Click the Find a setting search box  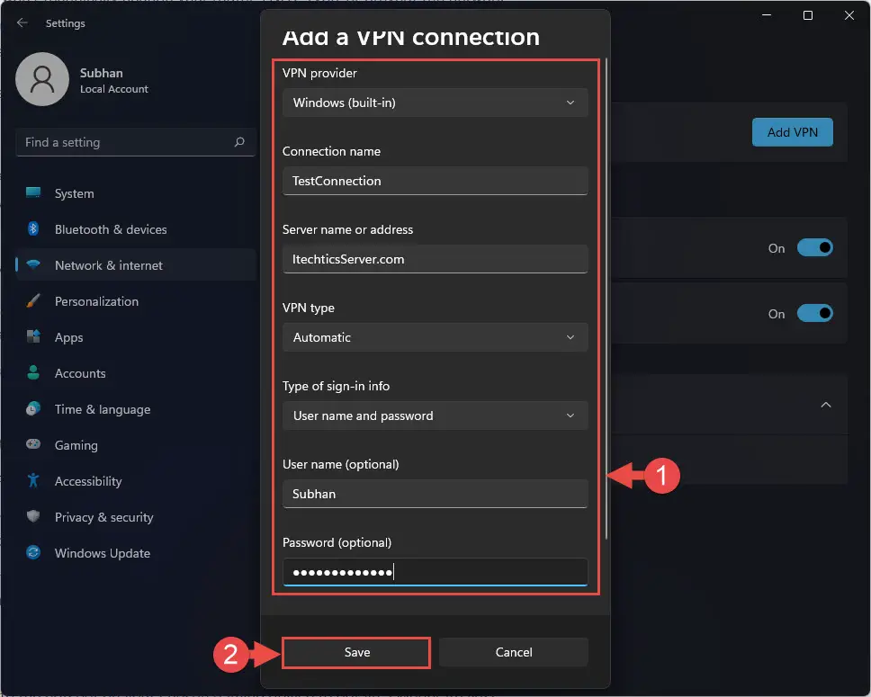136,142
